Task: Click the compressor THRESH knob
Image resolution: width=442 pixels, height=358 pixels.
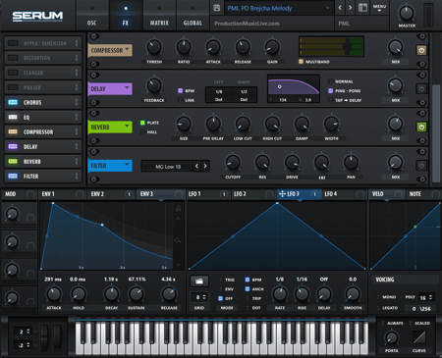Action: click(x=154, y=47)
